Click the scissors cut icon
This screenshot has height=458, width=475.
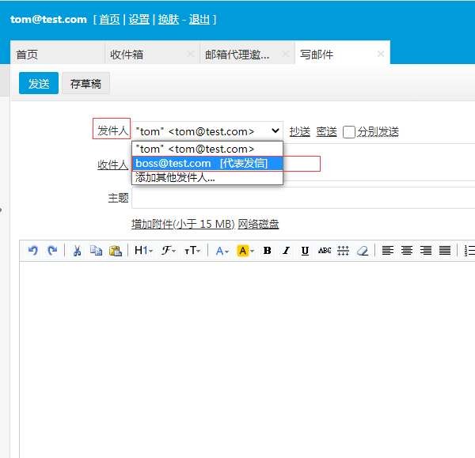tap(77, 251)
